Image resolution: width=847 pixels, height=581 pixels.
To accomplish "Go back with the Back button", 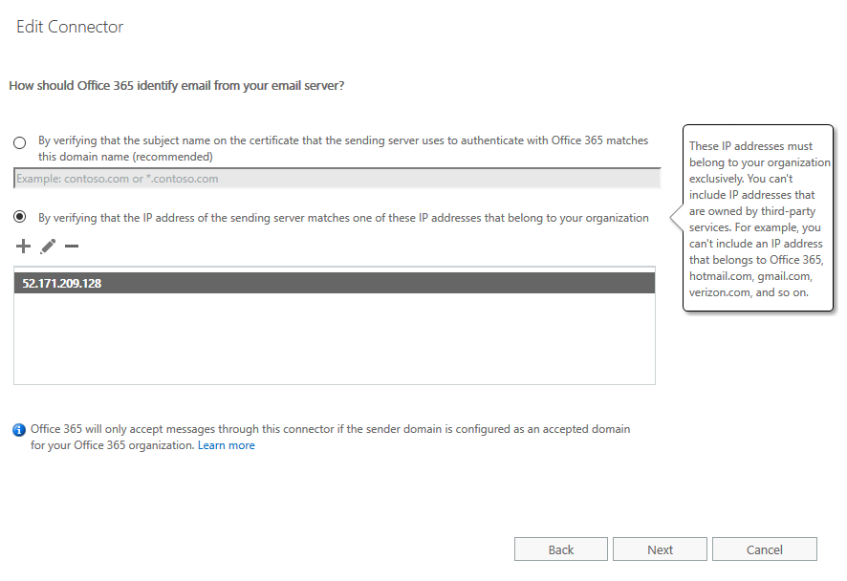I will [x=561, y=549].
